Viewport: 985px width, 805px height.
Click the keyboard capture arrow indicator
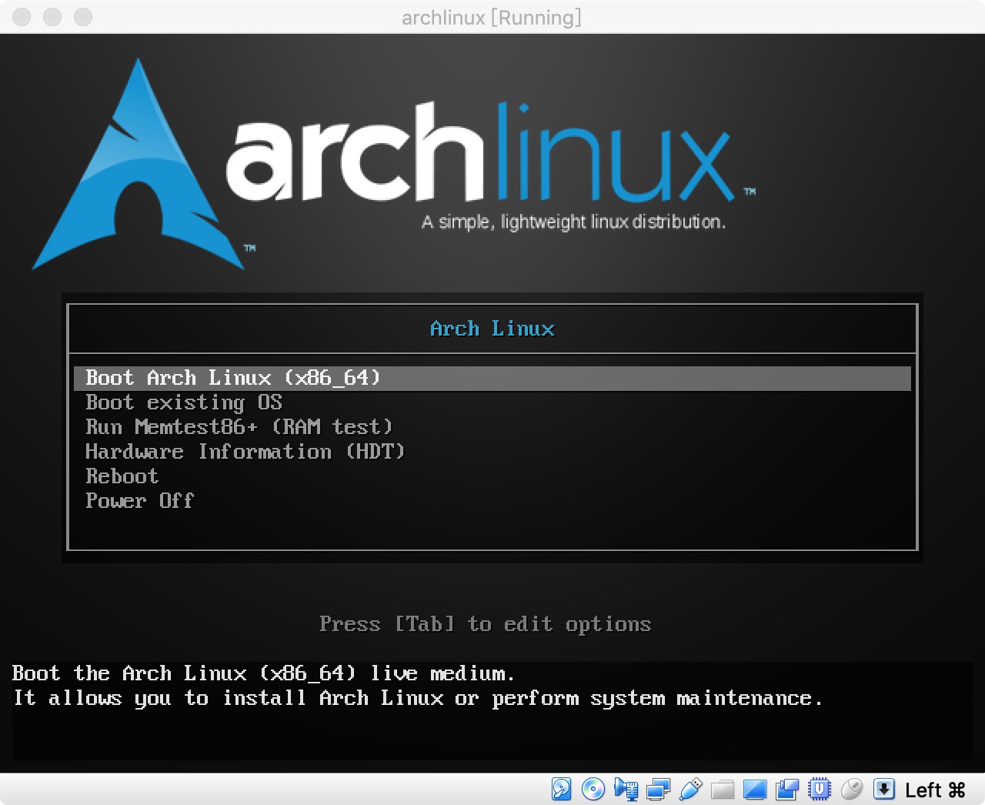click(x=884, y=789)
